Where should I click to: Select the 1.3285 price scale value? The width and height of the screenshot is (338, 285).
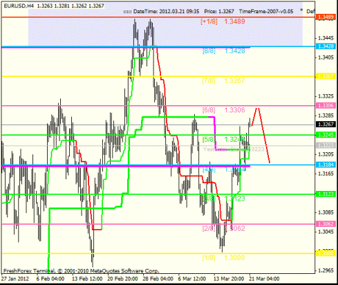coord(326,116)
